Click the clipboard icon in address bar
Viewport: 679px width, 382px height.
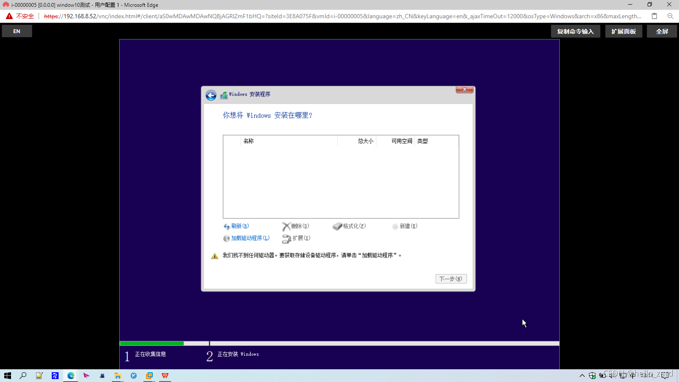coord(654,16)
